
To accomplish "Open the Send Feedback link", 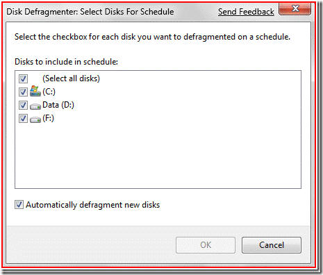I will [246, 12].
